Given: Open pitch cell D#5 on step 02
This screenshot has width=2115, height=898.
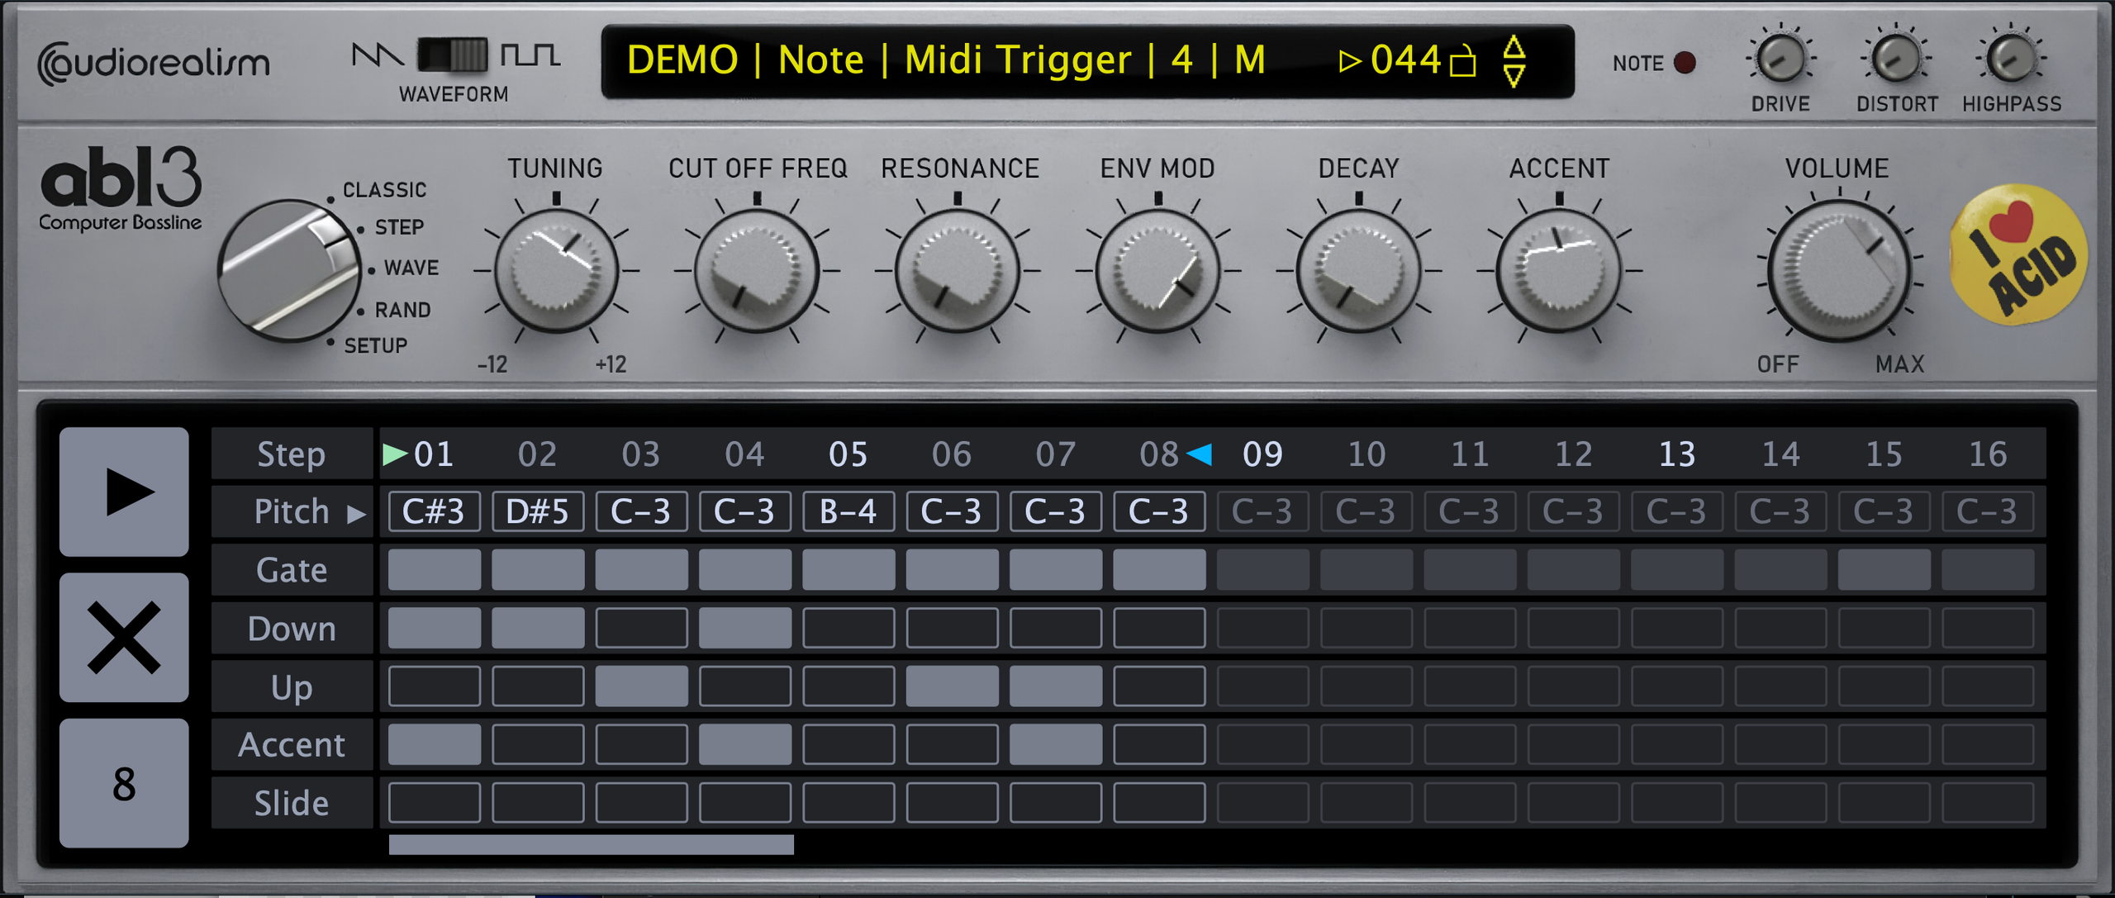Looking at the screenshot, I should point(538,511).
